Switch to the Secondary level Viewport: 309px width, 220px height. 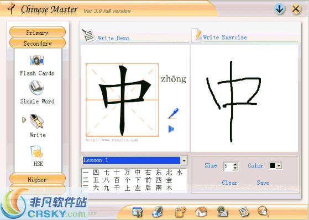point(38,43)
